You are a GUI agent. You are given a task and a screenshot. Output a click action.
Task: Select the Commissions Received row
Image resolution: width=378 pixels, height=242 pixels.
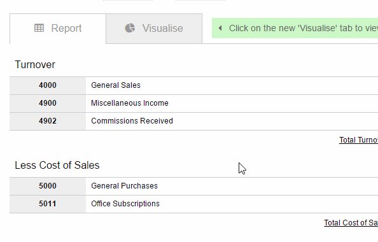(x=194, y=121)
